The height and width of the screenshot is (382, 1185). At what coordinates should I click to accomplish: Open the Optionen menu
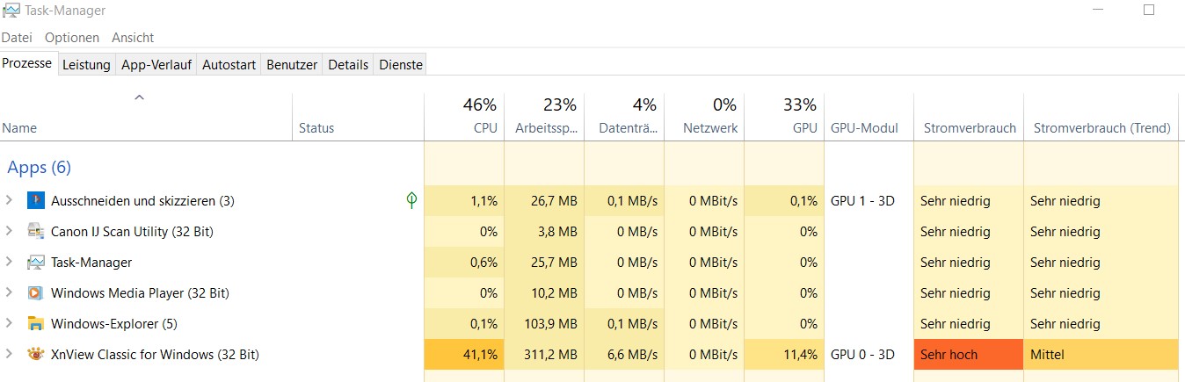(x=72, y=38)
